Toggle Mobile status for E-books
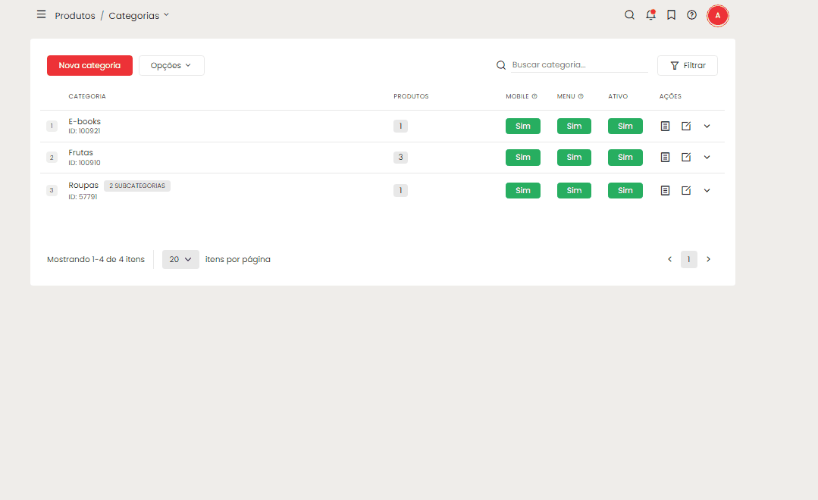818x500 pixels. coord(522,126)
